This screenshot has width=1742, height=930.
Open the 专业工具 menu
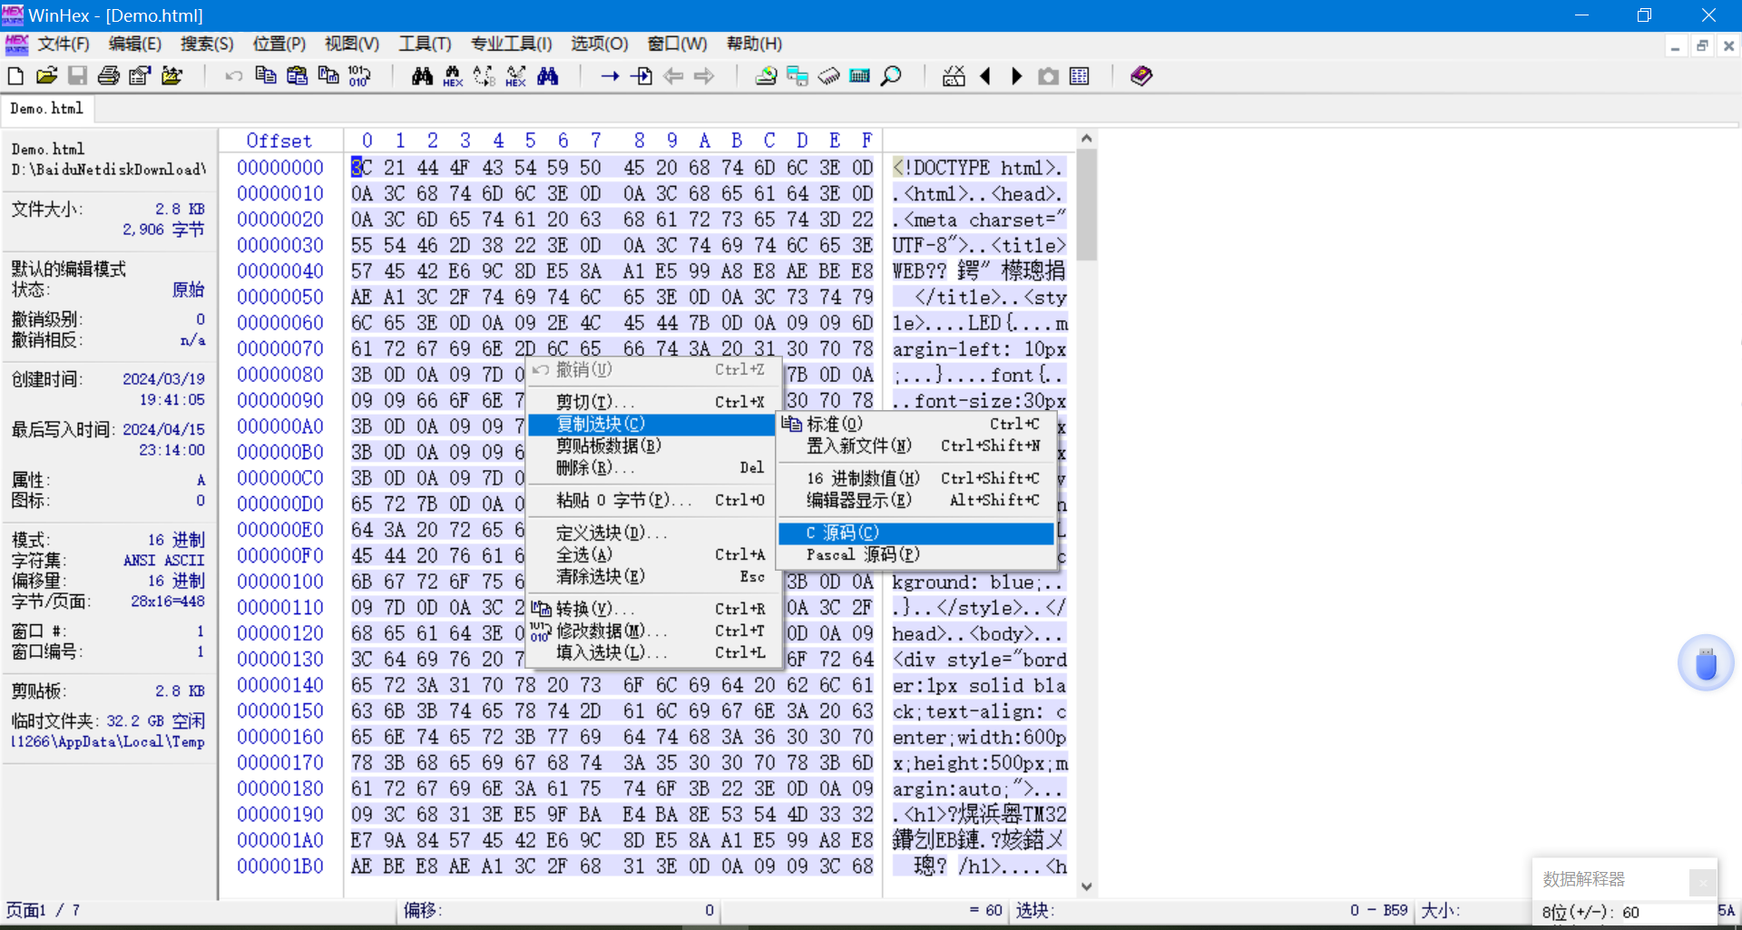512,44
